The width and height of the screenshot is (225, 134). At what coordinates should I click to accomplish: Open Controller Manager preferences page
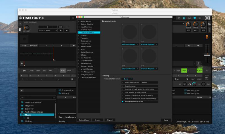pos(89,77)
